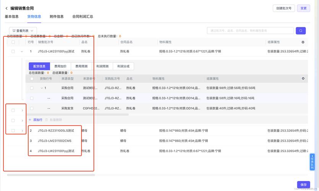319x191 pixels.
Task: Select row 4 batch JTGJ3-LW2311001yyj测试
Action: pos(56,151)
